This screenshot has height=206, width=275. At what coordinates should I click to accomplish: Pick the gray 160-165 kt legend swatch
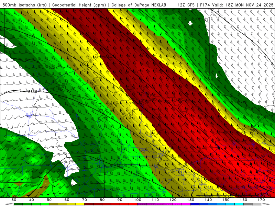tap(248, 204)
